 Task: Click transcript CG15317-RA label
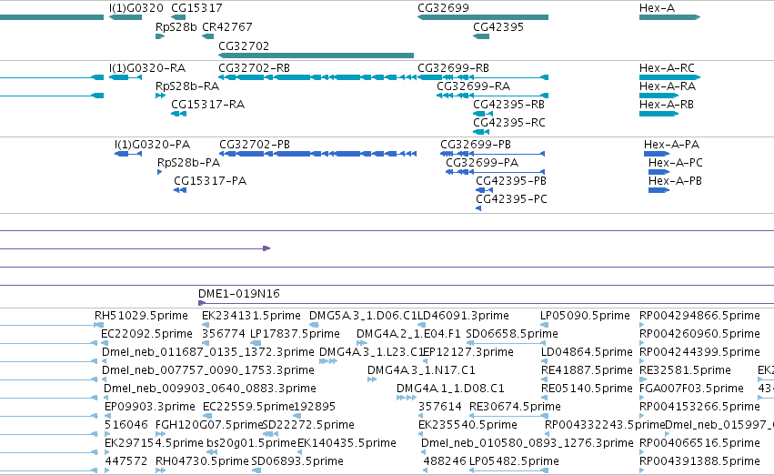coord(207,104)
